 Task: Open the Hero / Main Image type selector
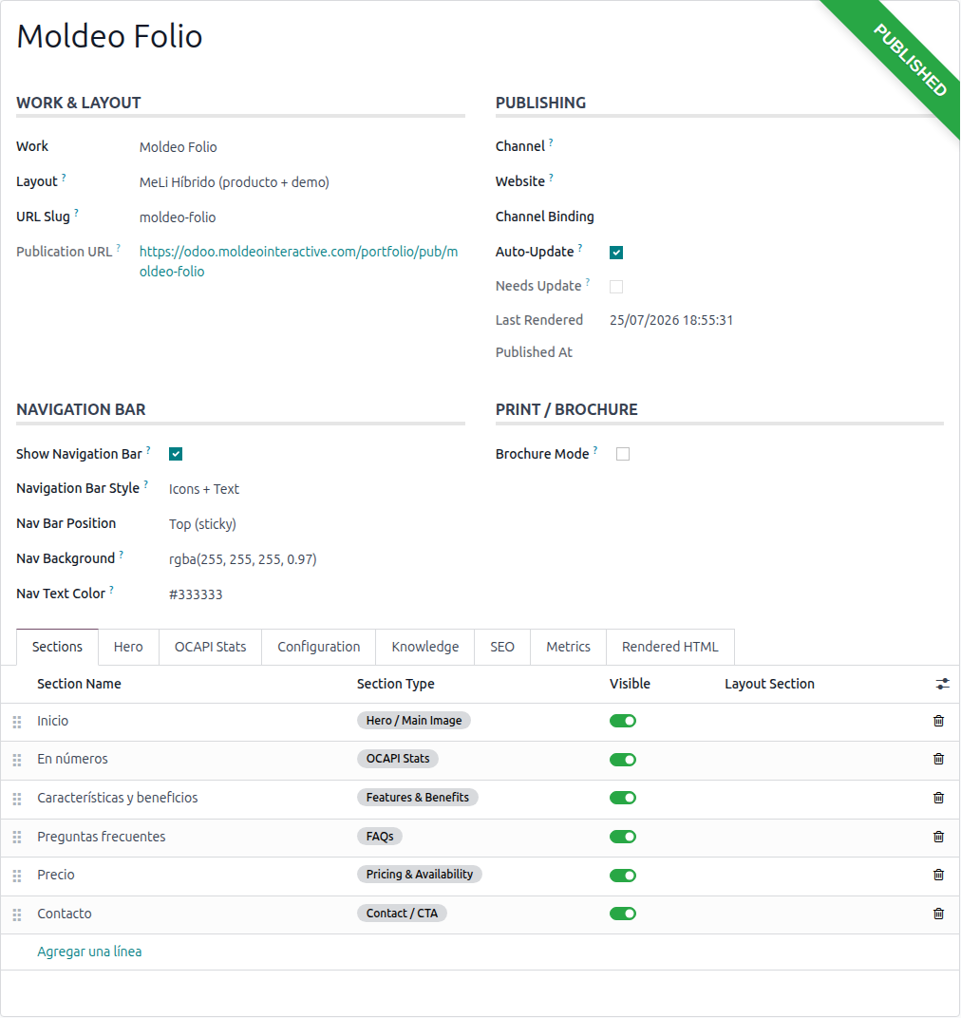click(x=414, y=721)
